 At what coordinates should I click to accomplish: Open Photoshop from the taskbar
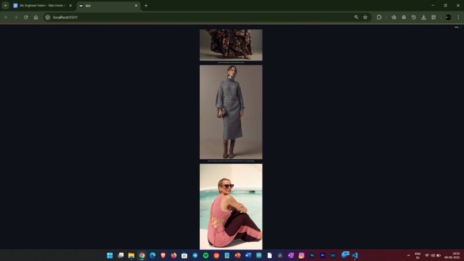pos(312,255)
